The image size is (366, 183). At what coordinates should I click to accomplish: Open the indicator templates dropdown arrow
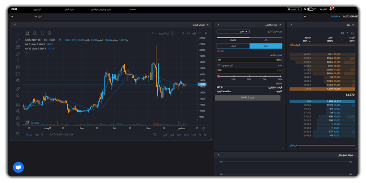pyautogui.click(x=178, y=33)
